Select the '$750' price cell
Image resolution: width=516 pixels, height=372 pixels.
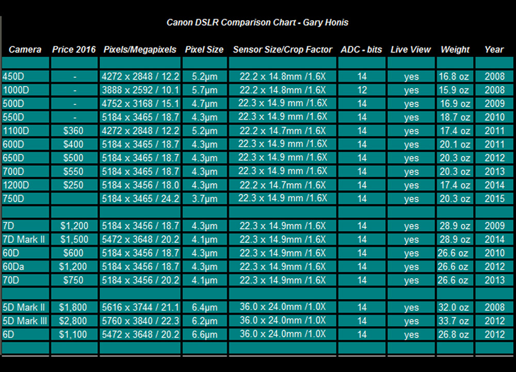tap(74, 280)
